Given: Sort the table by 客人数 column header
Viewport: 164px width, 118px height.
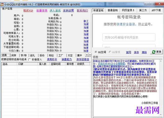Looking at the screenshot, I should point(44,64).
